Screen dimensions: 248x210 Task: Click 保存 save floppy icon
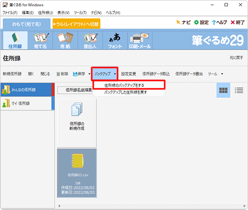tap(79, 74)
